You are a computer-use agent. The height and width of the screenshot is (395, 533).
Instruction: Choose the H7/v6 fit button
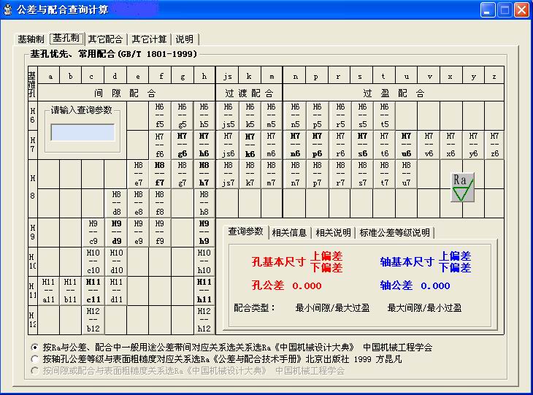(429, 145)
